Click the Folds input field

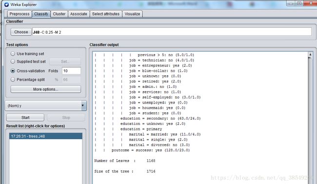pyautogui.click(x=71, y=71)
